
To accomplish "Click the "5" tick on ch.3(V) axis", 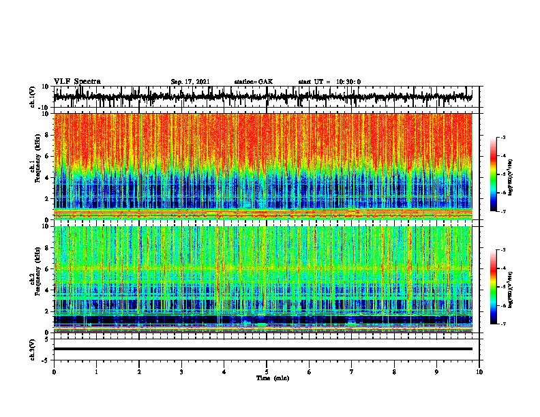I will coord(48,339).
